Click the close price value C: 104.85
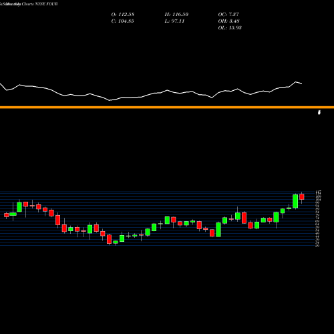334x334 pixels. click(x=122, y=21)
